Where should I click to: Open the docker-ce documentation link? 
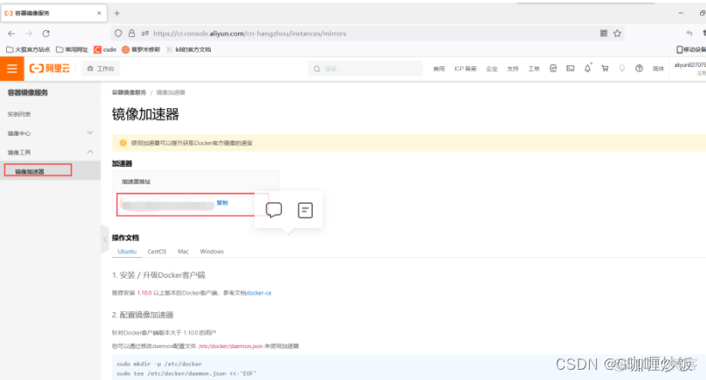click(259, 292)
